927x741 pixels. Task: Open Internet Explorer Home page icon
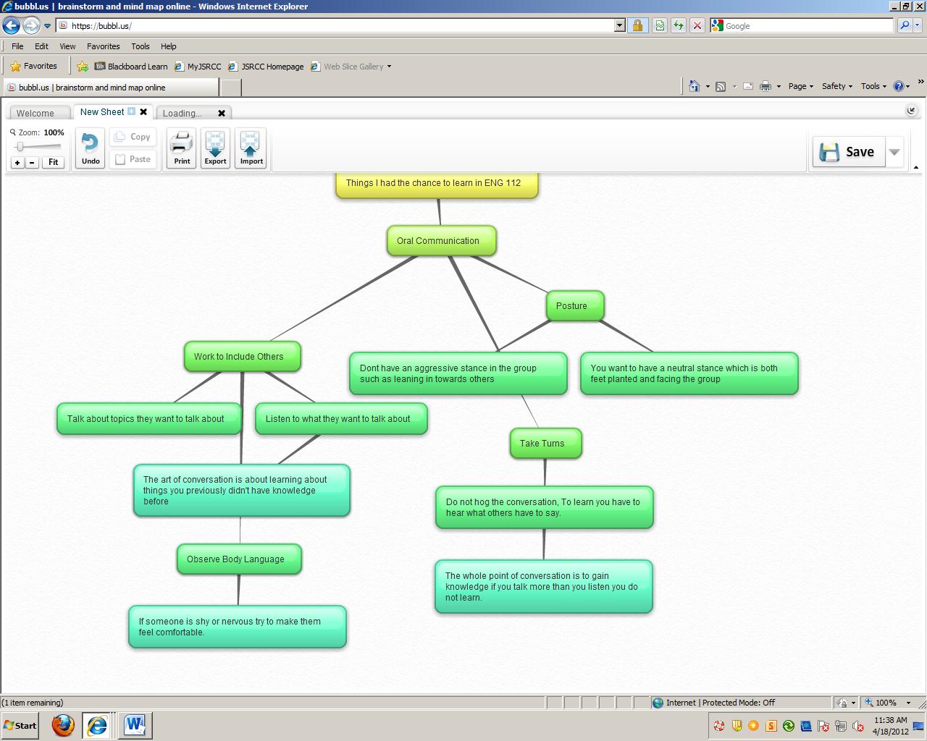tap(696, 85)
